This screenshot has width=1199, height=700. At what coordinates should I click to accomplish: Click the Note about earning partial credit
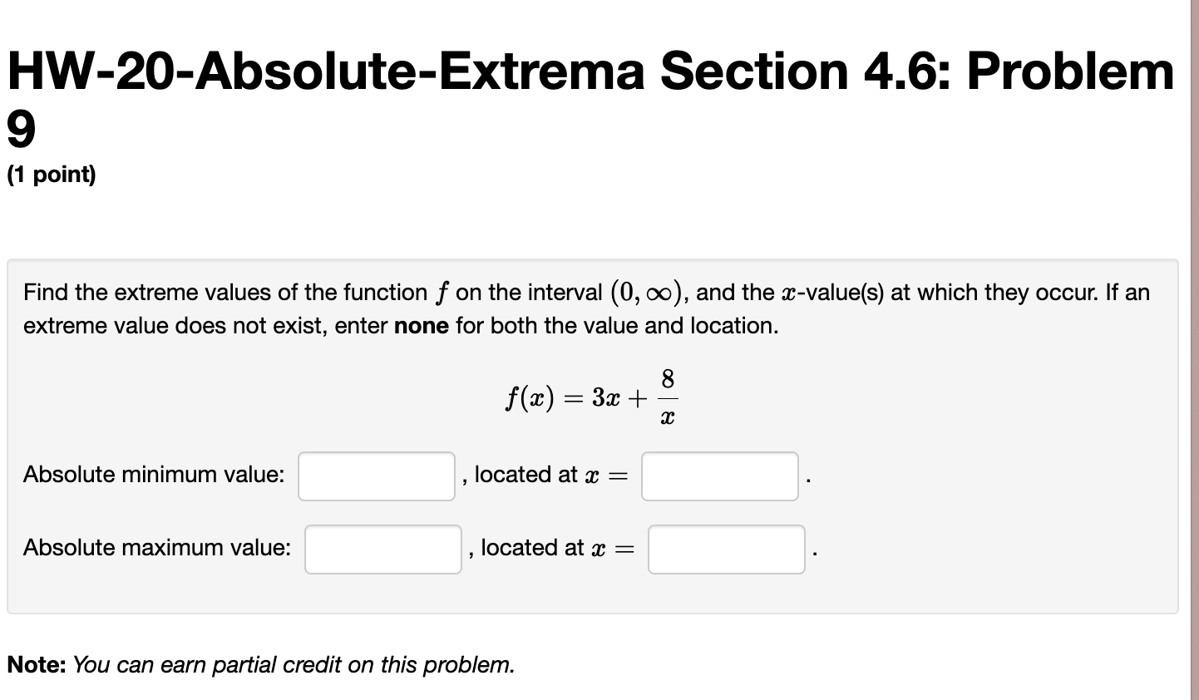260,665
